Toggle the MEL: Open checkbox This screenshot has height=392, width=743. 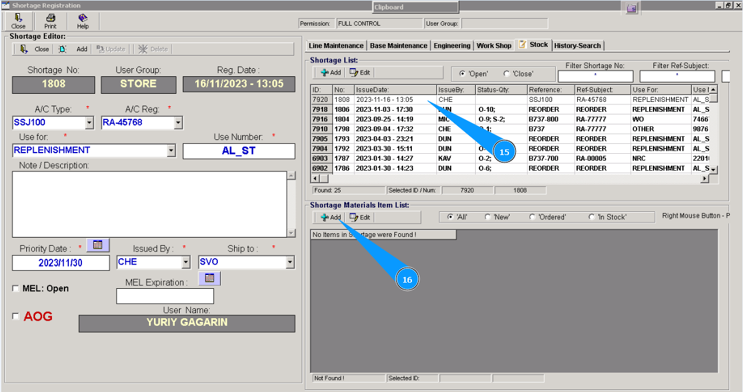(16, 288)
